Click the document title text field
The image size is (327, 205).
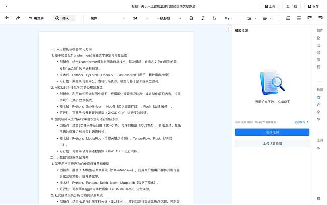[x=163, y=6]
